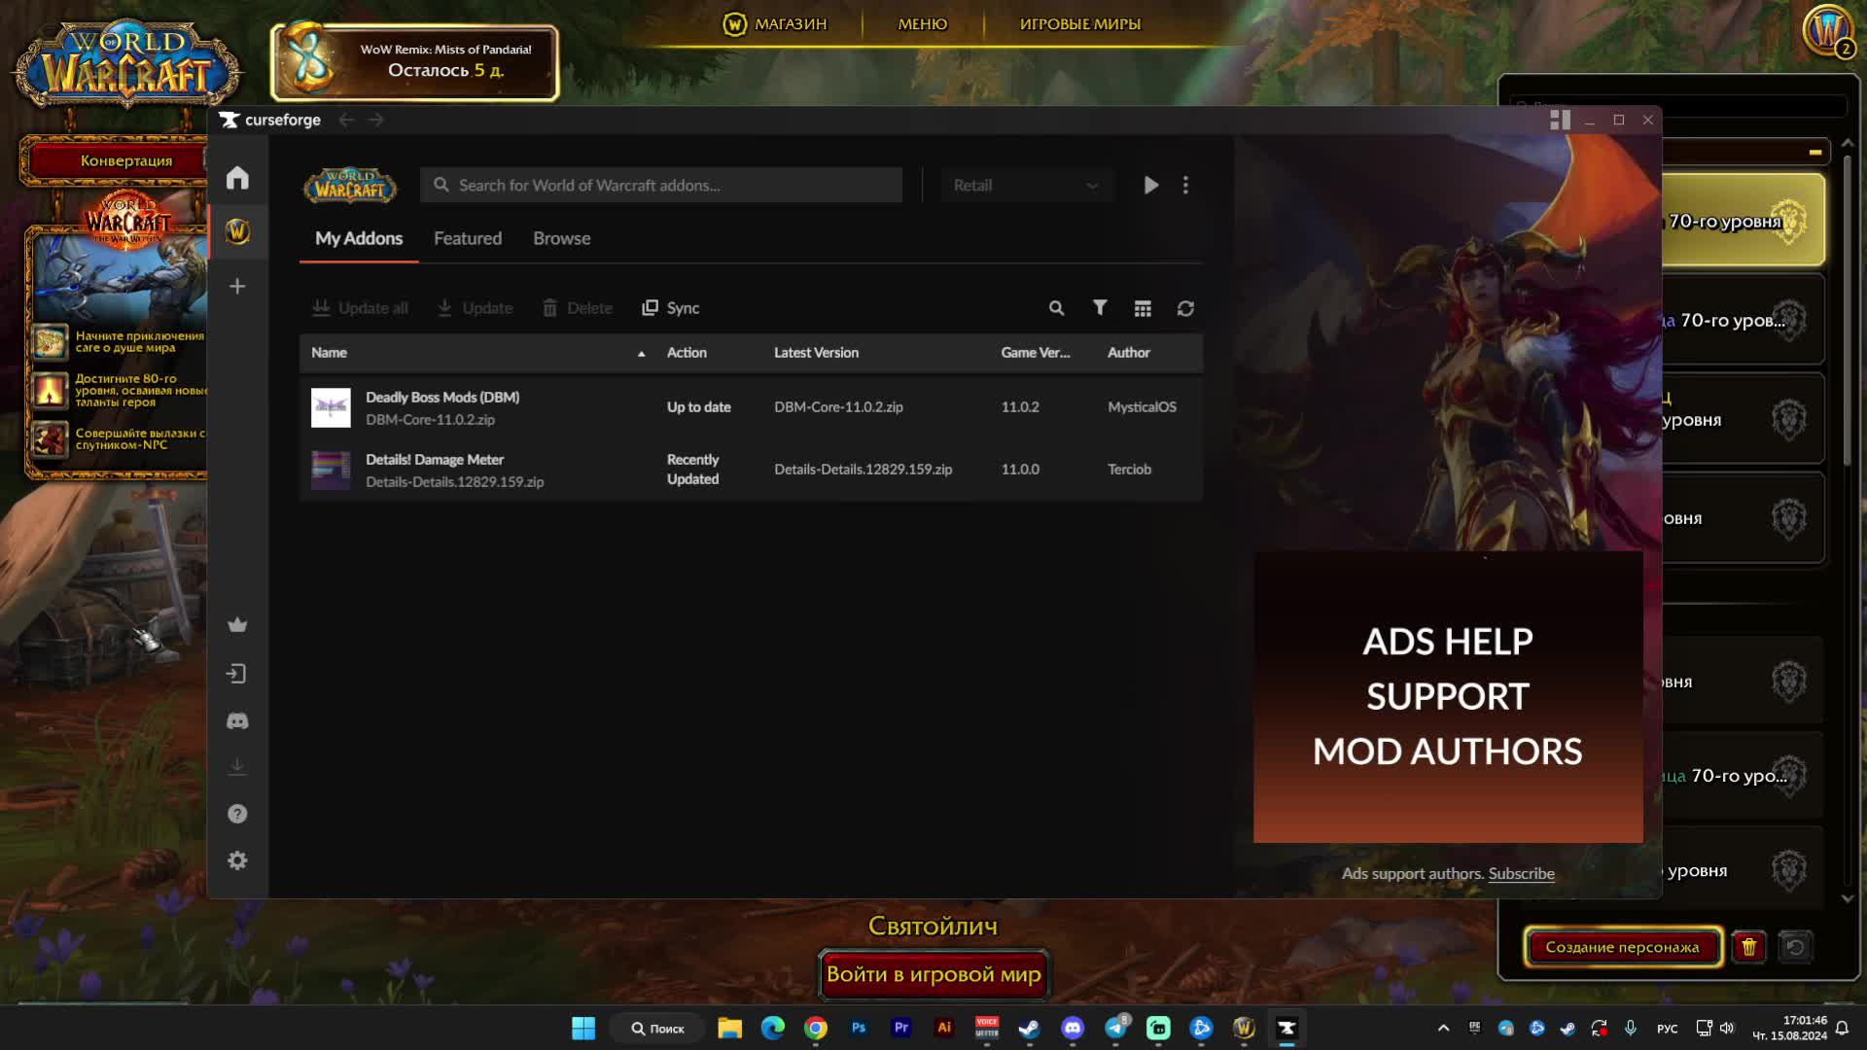Sync the installed addons
The height and width of the screenshot is (1050, 1867).
pos(670,308)
